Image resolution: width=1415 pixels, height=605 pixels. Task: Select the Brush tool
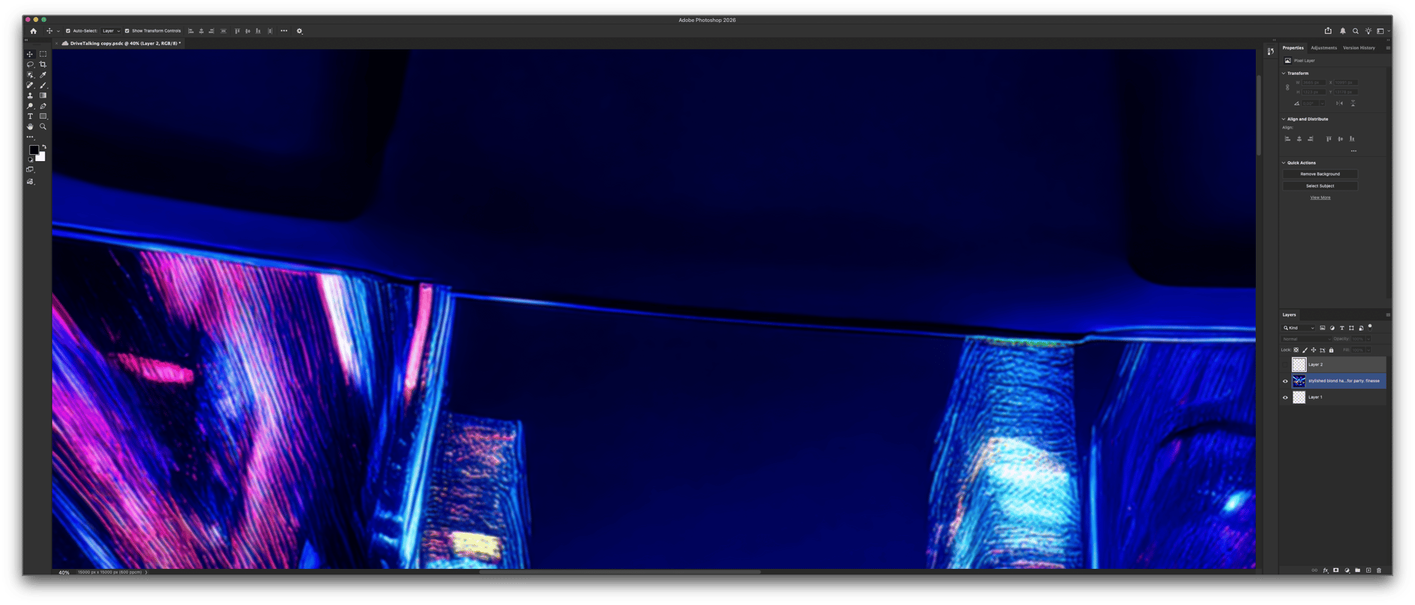coord(43,85)
